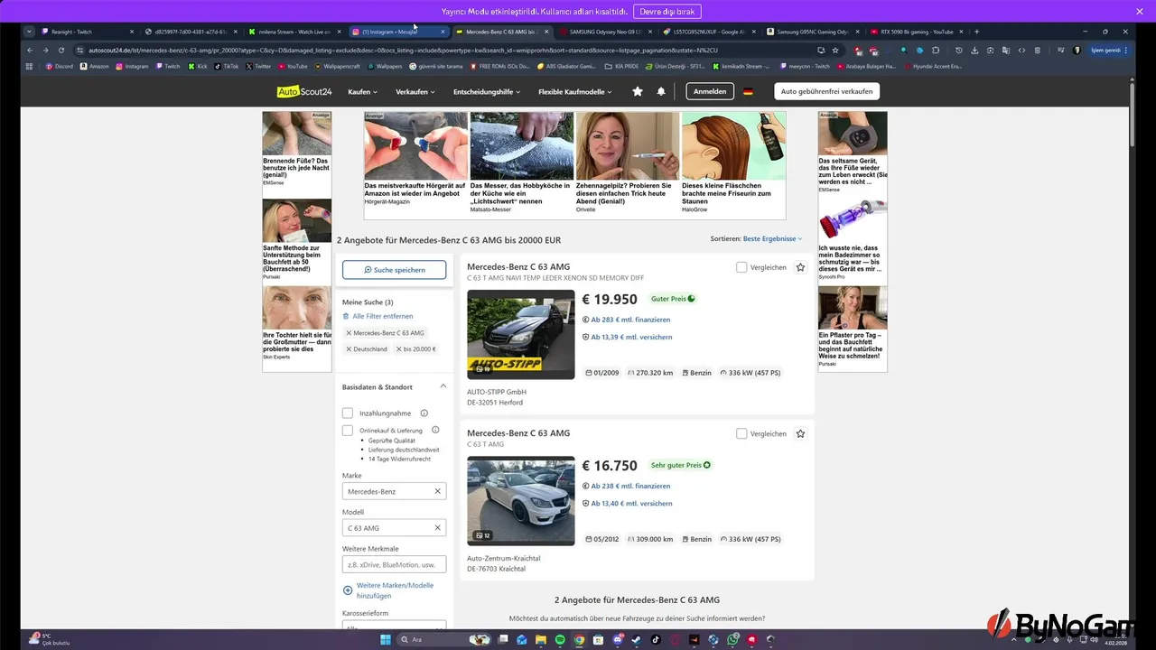Click the Windows taskbar search box Ara
1156x650 pixels.
point(443,639)
